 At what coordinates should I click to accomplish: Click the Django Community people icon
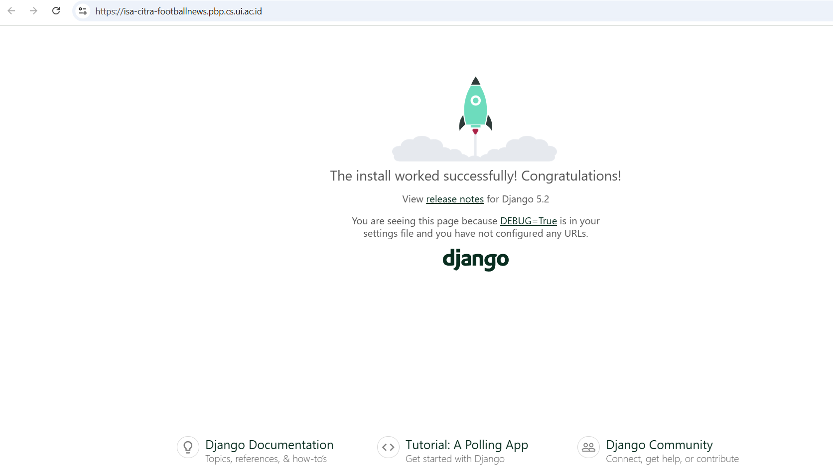click(588, 447)
